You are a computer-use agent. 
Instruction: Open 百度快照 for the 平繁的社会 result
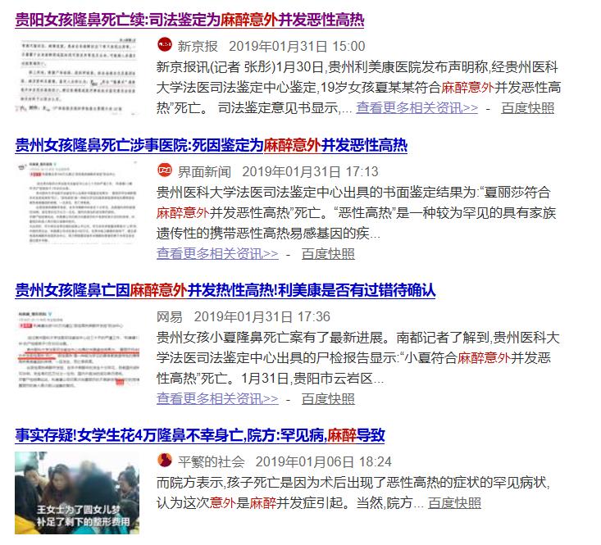click(x=454, y=503)
